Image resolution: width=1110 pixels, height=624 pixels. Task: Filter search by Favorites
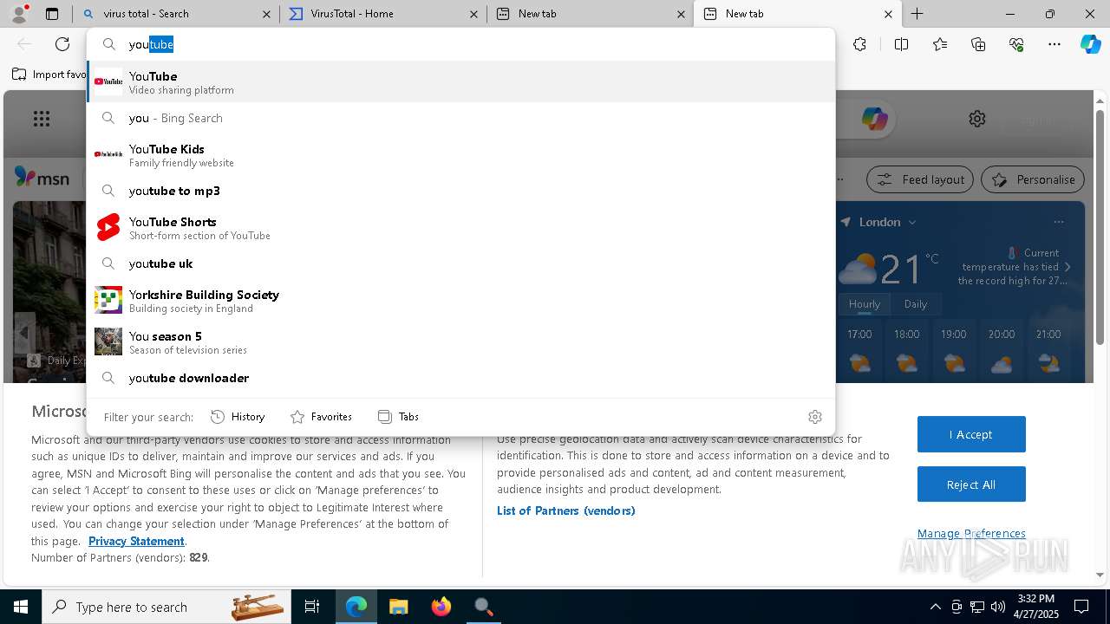321,417
